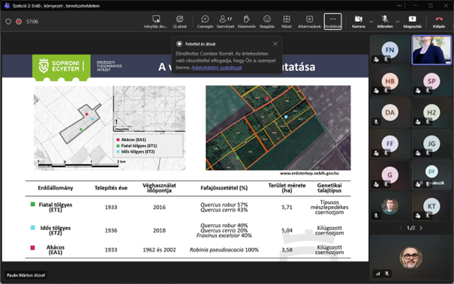Select the SP participant tile
The height and width of the screenshot is (284, 454).
pyautogui.click(x=431, y=81)
